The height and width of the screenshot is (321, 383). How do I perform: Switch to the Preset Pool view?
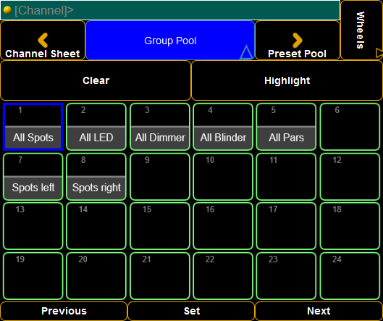tap(298, 41)
